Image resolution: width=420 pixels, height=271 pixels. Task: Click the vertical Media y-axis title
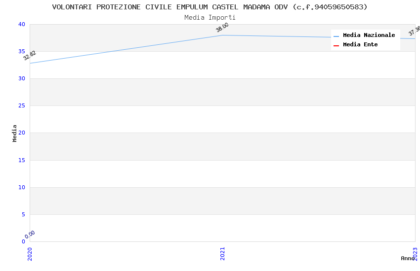coord(15,133)
